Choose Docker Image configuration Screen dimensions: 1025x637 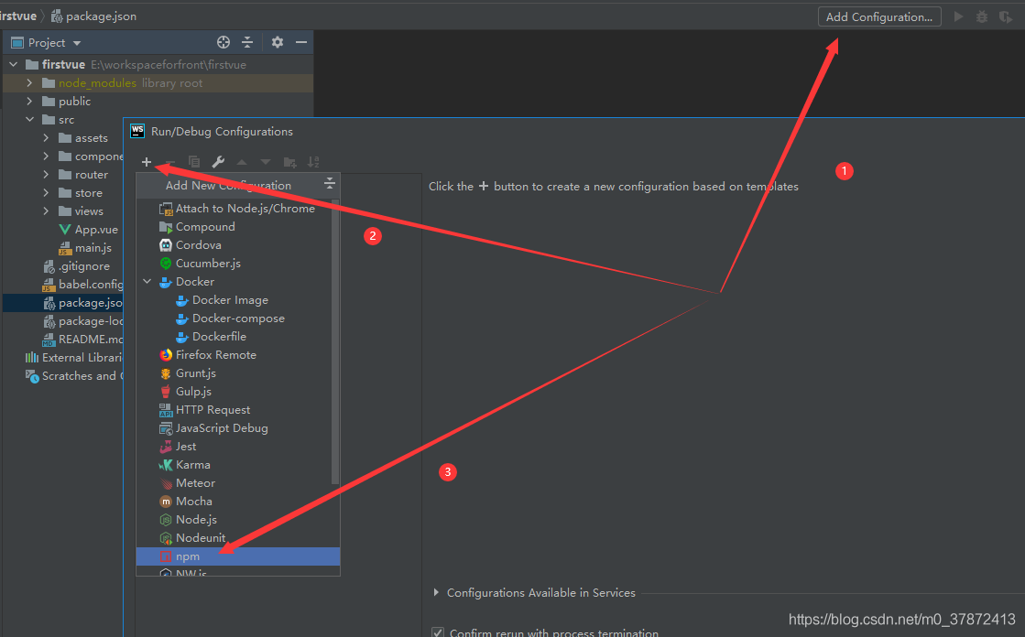point(238,300)
